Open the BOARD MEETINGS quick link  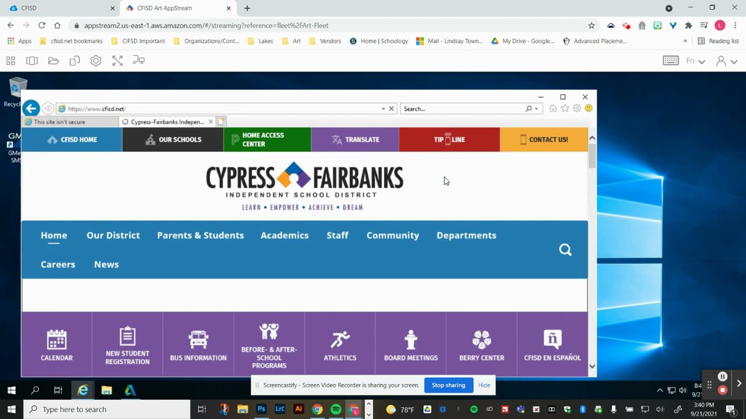(411, 345)
